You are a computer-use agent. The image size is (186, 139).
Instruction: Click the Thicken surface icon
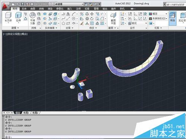(50, 23)
